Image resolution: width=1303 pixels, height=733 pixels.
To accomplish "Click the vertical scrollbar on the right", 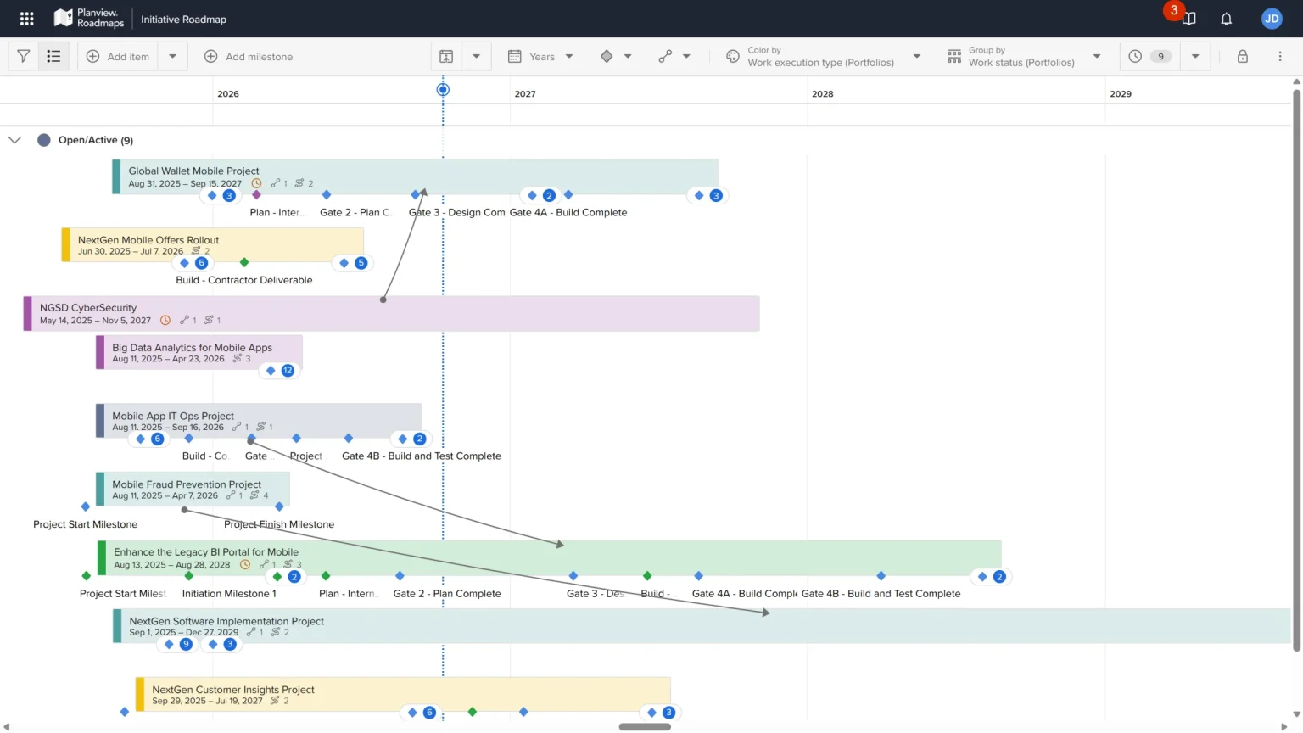I will [x=1296, y=371].
